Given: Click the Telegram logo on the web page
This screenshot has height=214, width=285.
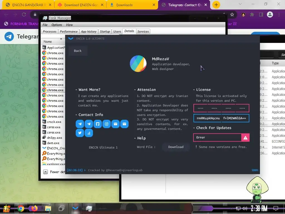Looking at the screenshot, I should click(9, 37).
